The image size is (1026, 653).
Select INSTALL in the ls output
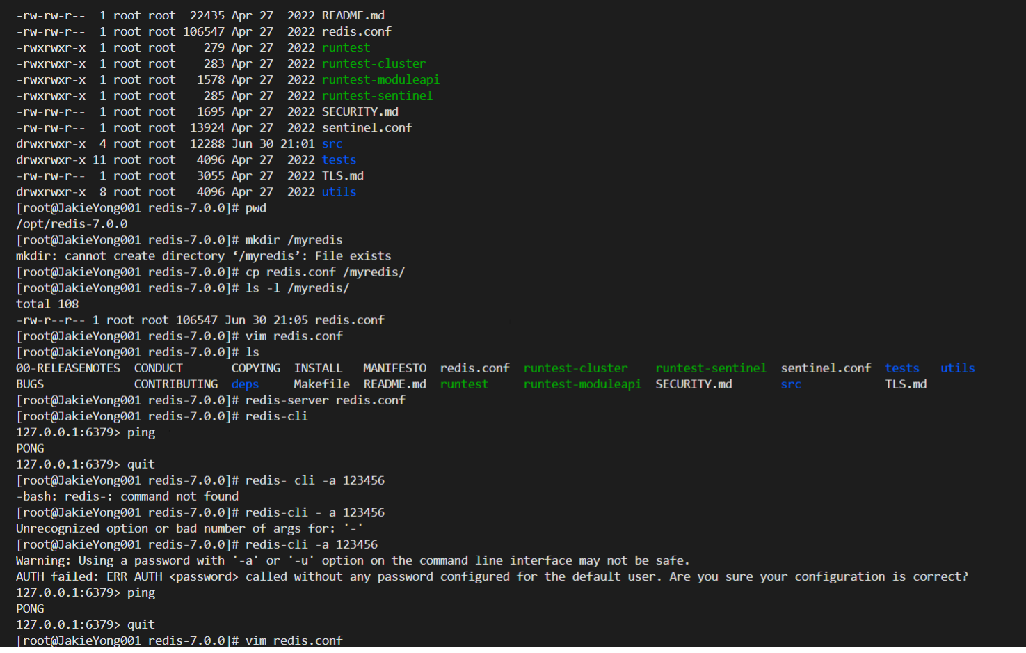point(318,368)
